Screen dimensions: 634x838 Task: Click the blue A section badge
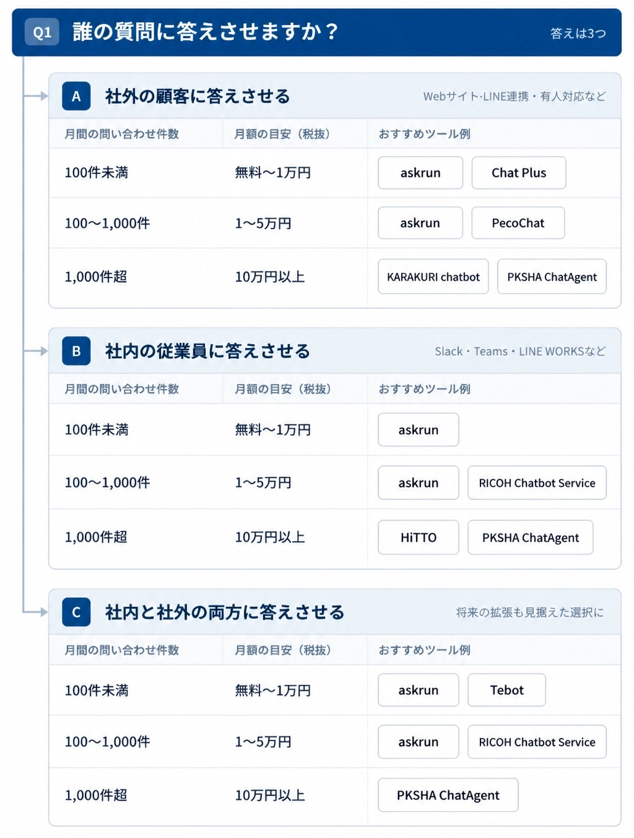click(x=76, y=96)
